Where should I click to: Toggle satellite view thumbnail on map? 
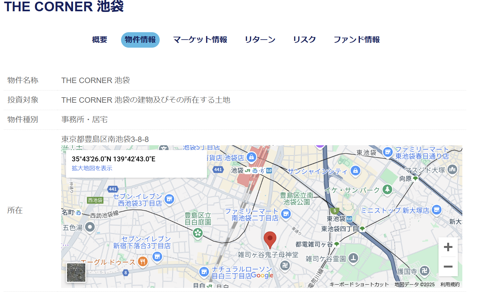click(76, 272)
